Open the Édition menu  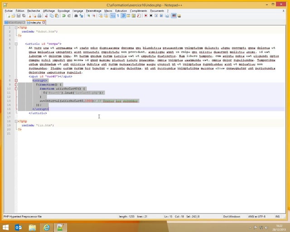[20, 11]
